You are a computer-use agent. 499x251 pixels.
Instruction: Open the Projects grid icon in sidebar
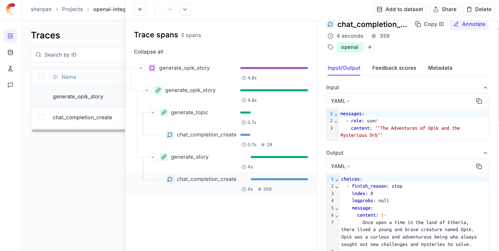point(10,36)
